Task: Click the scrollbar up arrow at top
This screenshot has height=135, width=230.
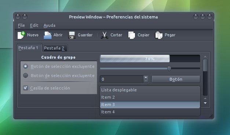Action: pyautogui.click(x=205, y=56)
